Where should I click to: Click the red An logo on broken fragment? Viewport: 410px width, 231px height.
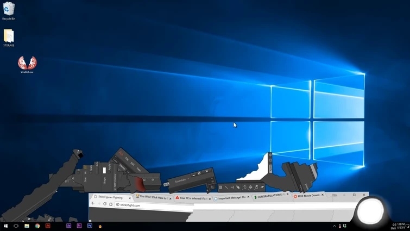(x=121, y=153)
